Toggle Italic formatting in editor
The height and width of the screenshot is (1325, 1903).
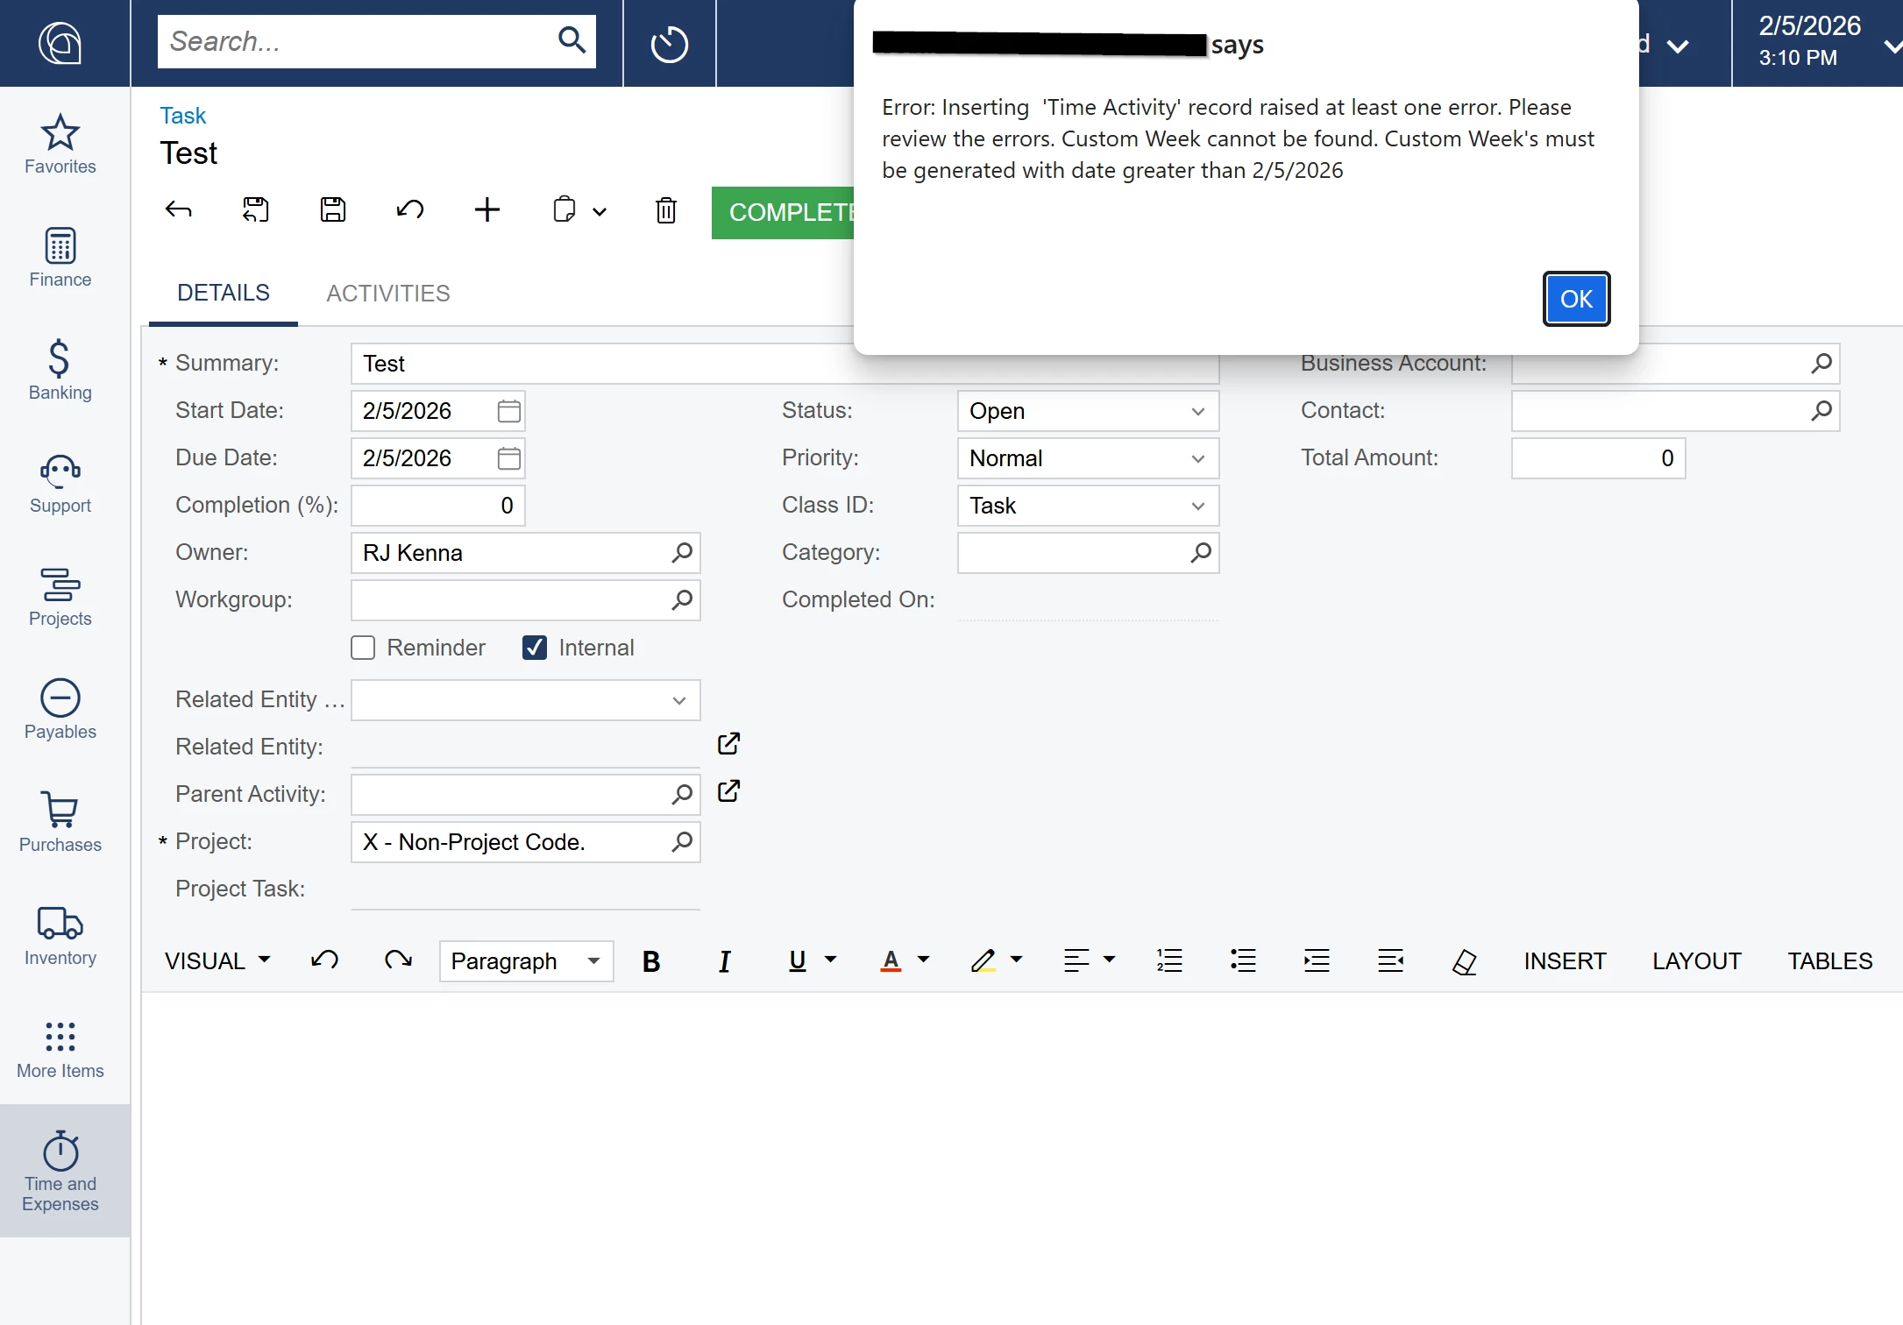tap(724, 961)
